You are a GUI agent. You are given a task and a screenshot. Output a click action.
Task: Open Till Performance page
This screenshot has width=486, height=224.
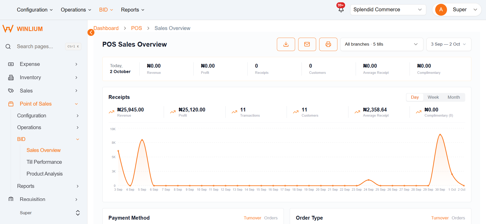click(44, 162)
